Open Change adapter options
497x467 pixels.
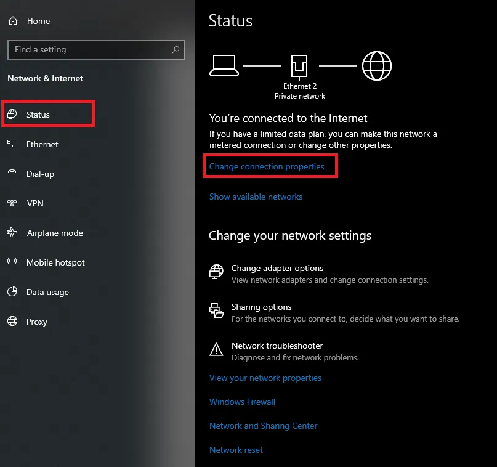coord(277,269)
